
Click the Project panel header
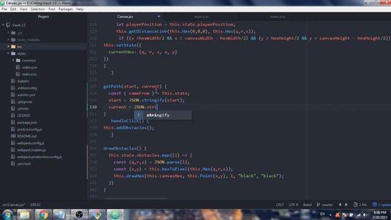point(43,16)
